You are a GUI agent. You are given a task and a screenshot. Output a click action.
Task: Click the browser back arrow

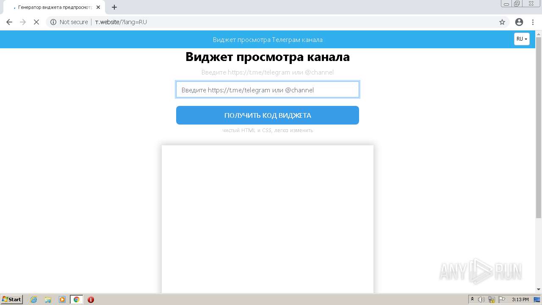coord(9,22)
